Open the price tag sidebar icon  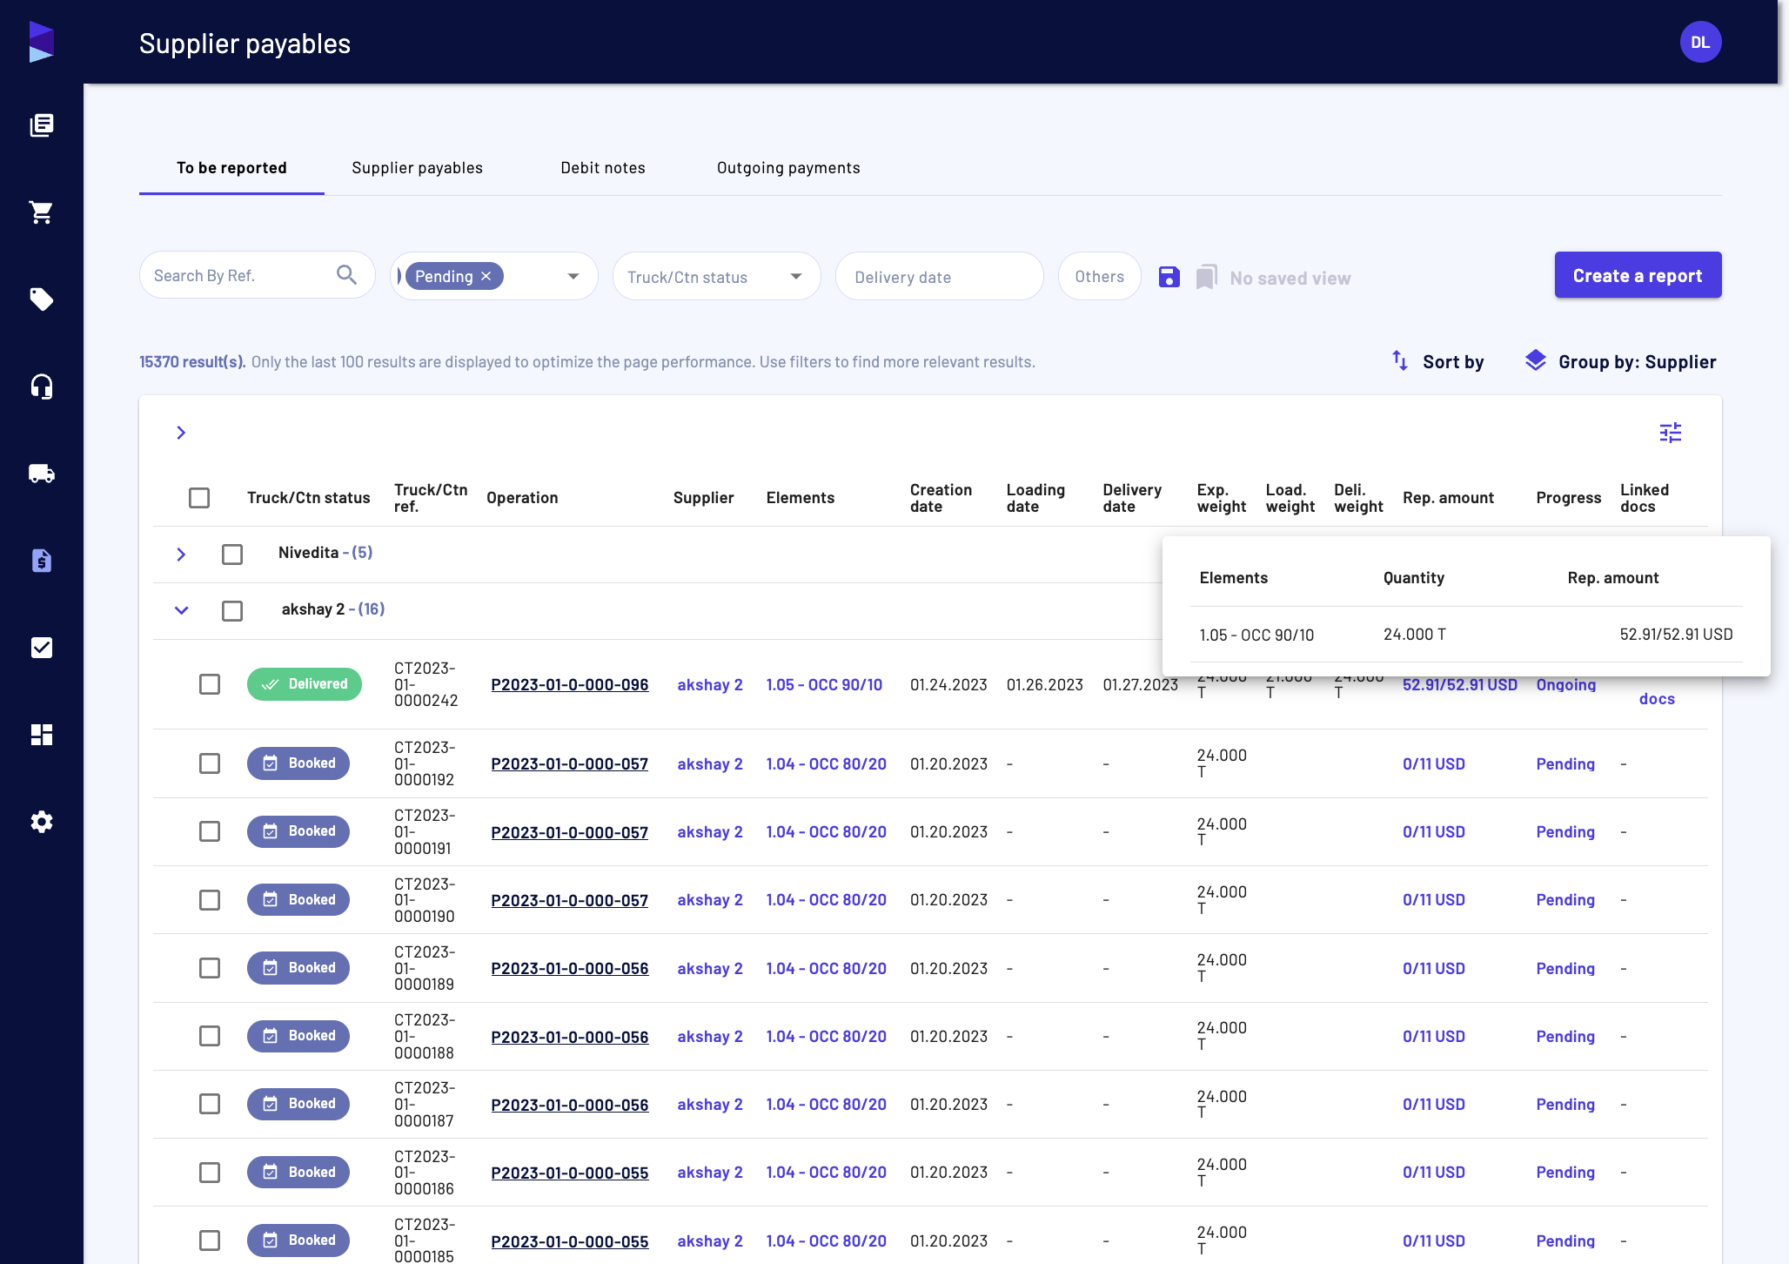pos(42,299)
